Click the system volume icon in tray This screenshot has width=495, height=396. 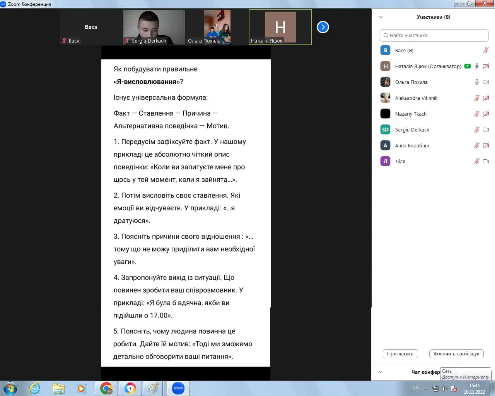[x=444, y=389]
